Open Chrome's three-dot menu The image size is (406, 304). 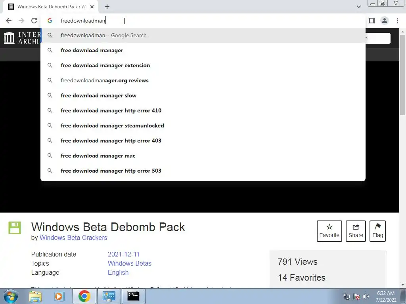pos(397,21)
